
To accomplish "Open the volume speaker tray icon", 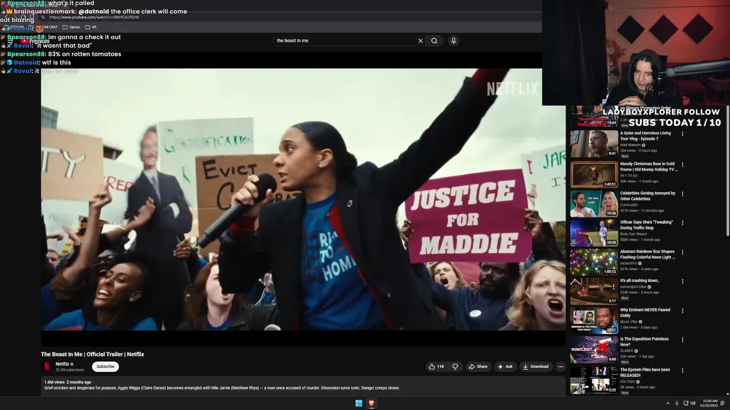I will click(693, 403).
